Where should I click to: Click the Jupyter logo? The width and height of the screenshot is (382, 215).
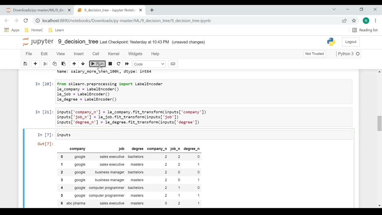coord(38,42)
